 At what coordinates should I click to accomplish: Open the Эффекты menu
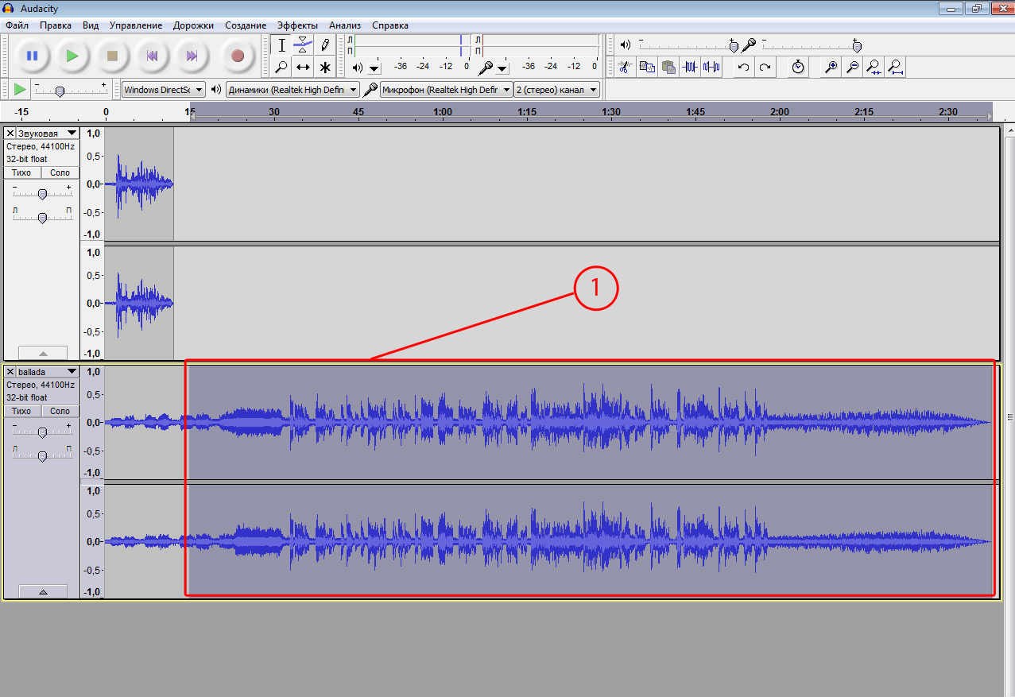297,25
